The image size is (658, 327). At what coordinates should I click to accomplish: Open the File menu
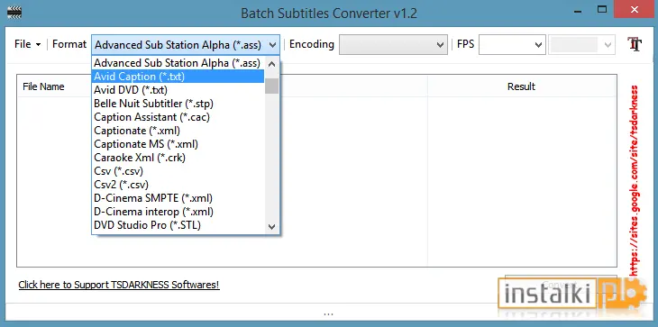coord(27,44)
